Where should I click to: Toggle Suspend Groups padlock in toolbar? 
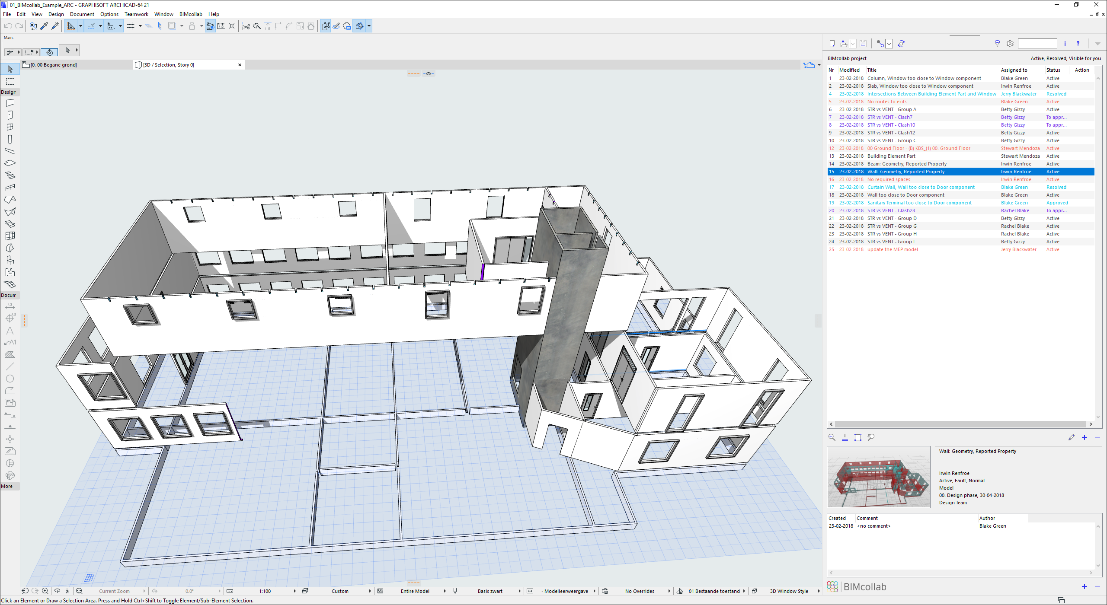point(193,26)
